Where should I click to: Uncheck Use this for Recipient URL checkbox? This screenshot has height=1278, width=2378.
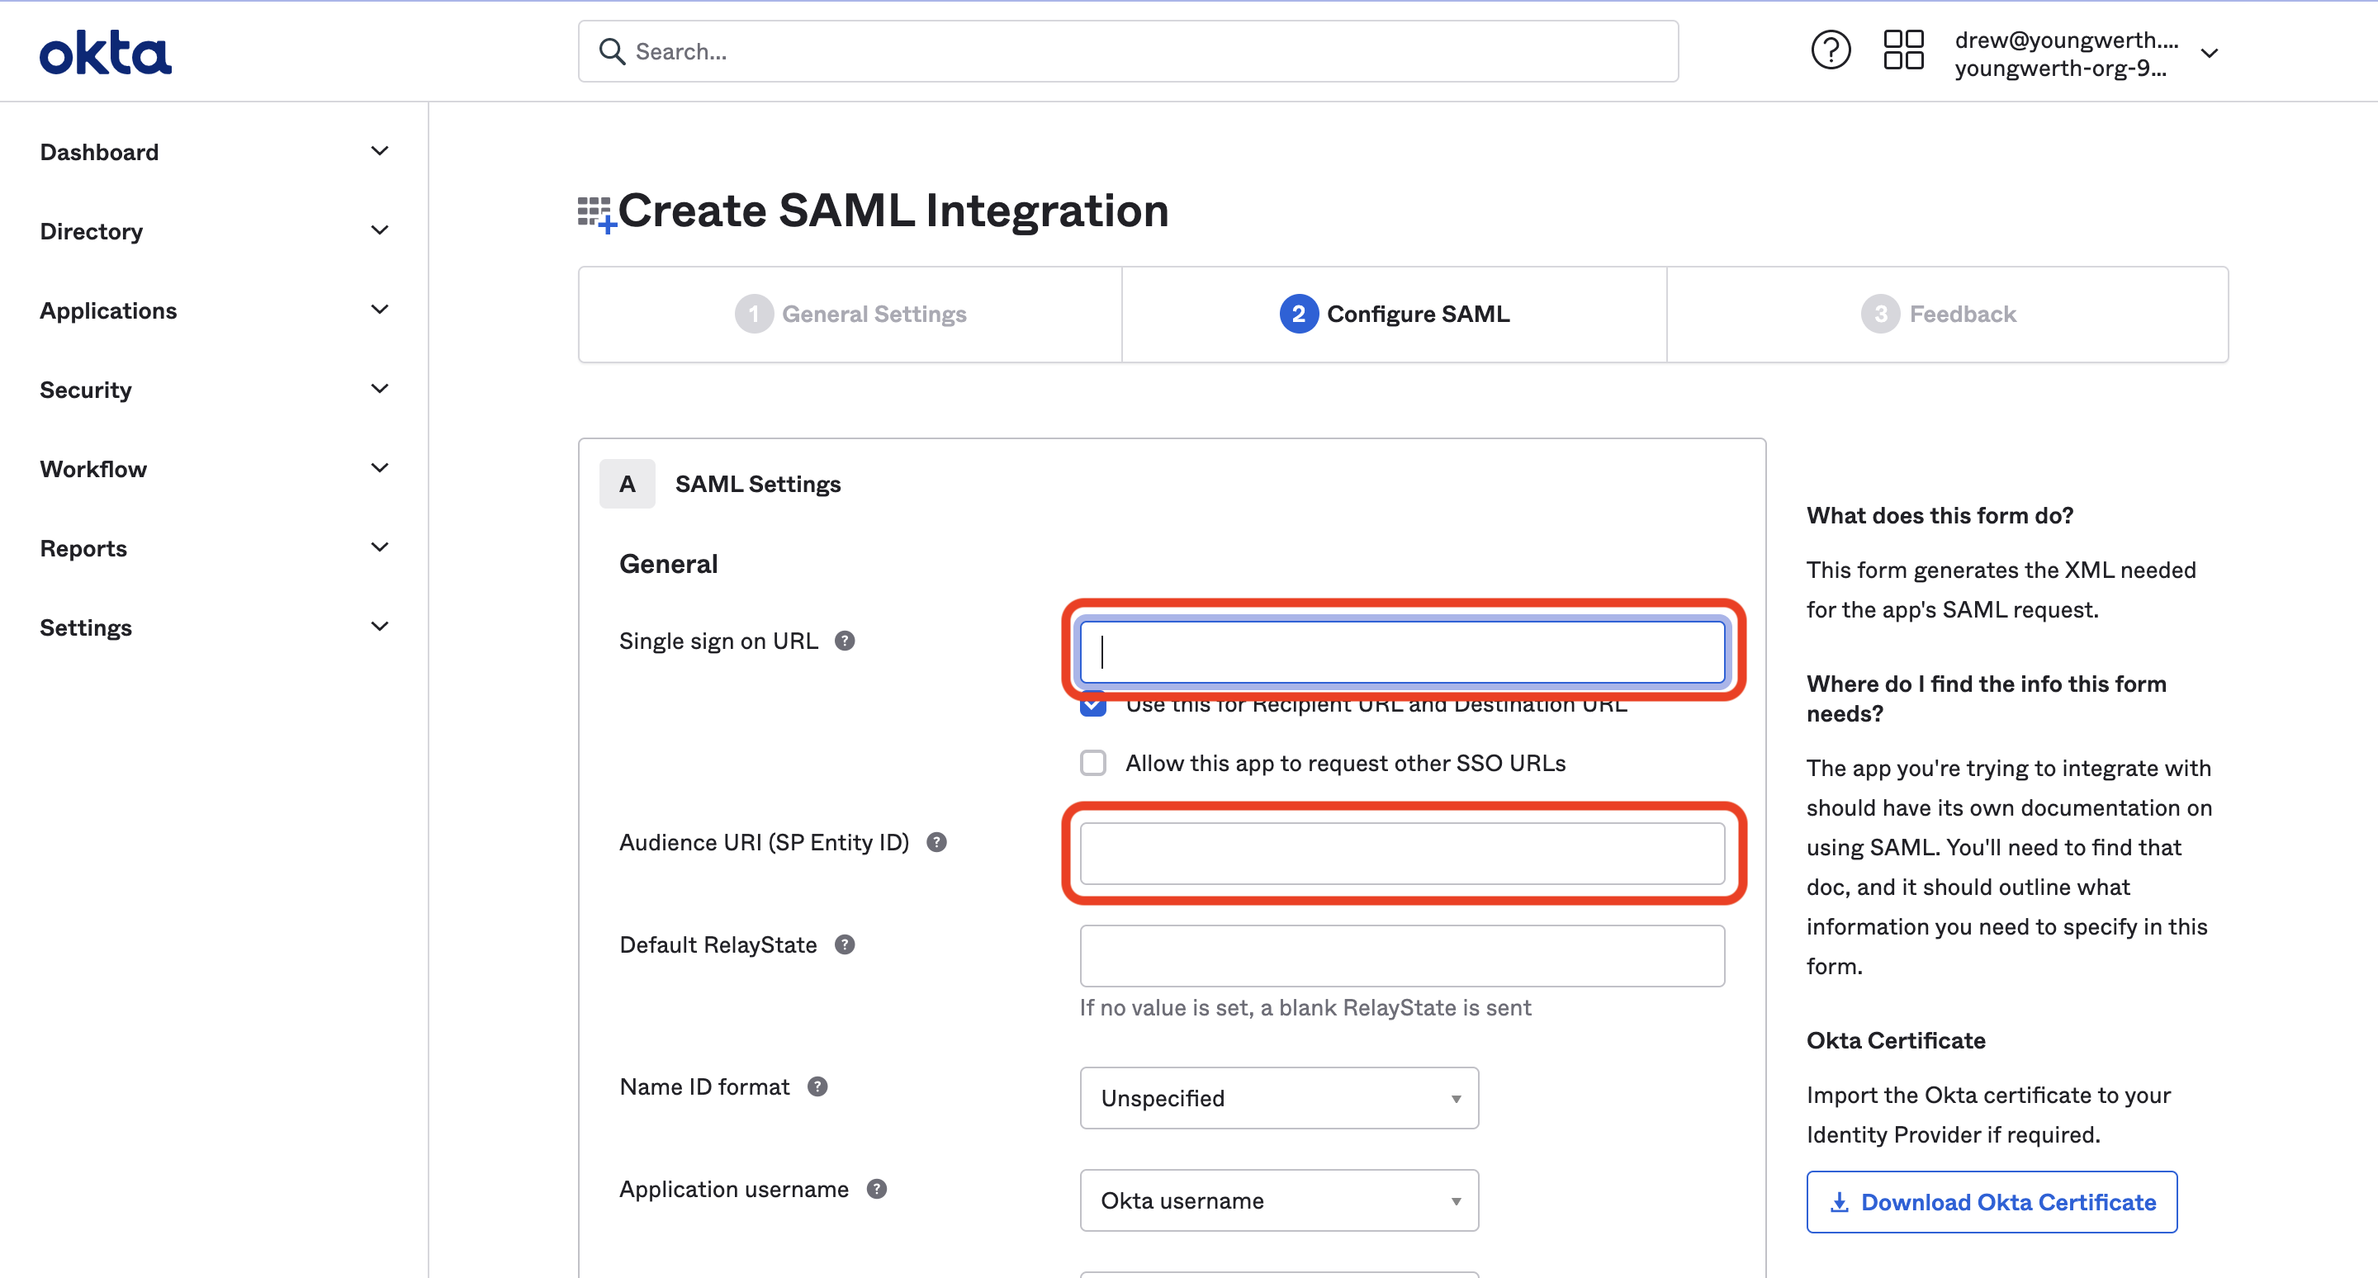pyautogui.click(x=1093, y=708)
